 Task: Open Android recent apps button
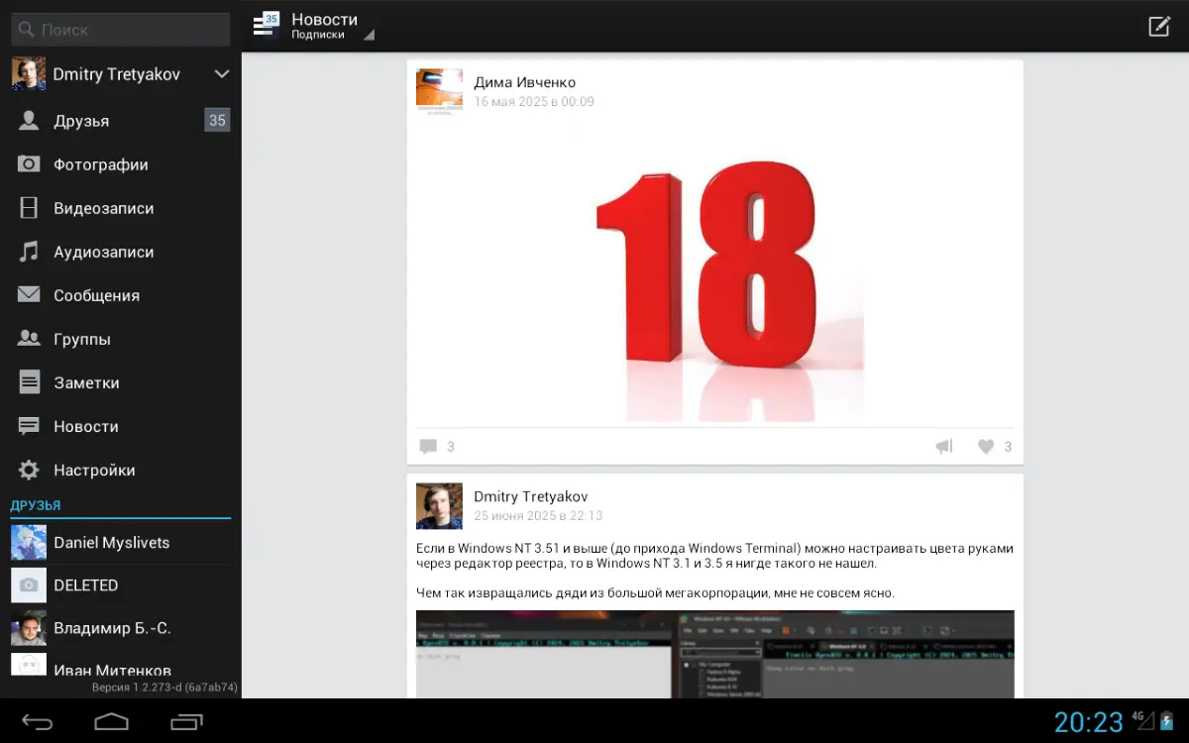(x=186, y=721)
